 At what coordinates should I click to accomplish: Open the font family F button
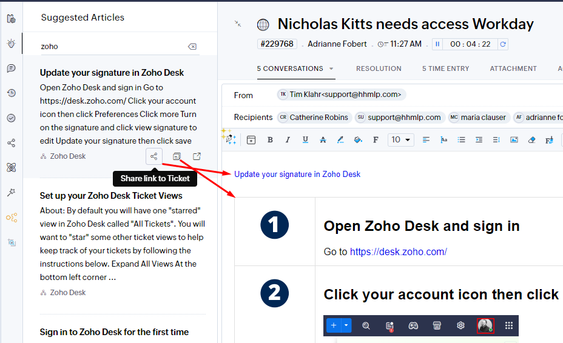pyautogui.click(x=376, y=140)
